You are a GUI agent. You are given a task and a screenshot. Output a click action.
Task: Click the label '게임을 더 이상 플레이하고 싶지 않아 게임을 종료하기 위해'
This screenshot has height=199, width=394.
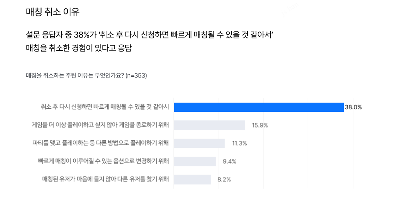pos(100,125)
